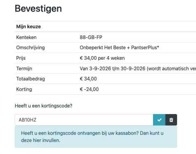196x154 pixels.
Task: Click the Korting row label
Action: (x=24, y=89)
